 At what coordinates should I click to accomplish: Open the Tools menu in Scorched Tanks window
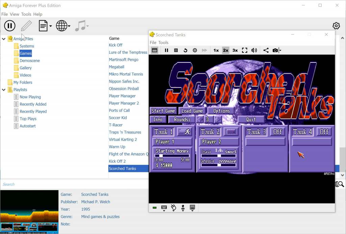pos(163,42)
